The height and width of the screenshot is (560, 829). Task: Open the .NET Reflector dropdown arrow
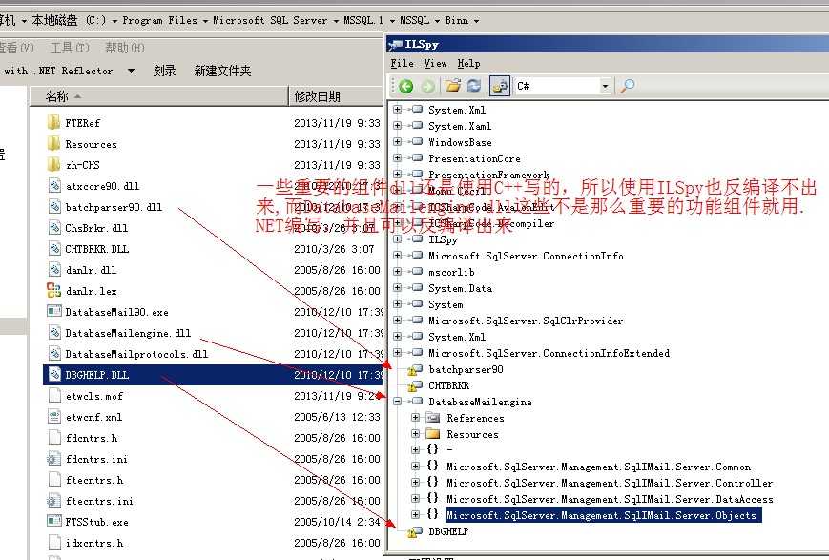pos(131,71)
